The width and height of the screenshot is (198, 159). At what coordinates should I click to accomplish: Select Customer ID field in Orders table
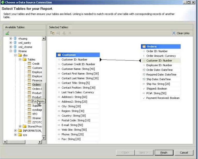(x=159, y=60)
